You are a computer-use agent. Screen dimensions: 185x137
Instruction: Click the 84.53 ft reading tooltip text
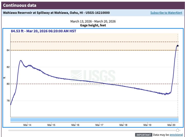coord(43,31)
